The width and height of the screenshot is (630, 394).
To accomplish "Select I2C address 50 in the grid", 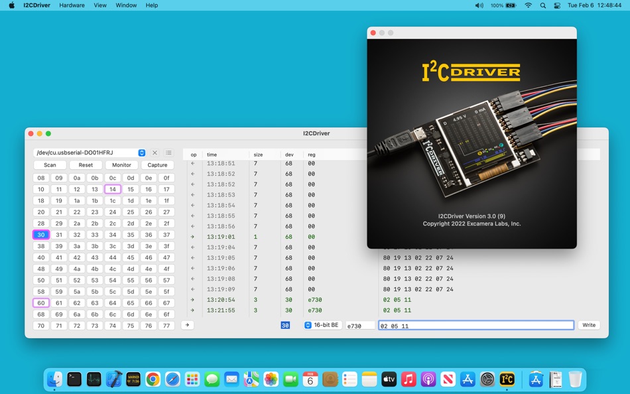I will click(x=41, y=280).
